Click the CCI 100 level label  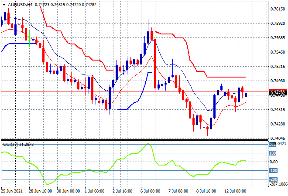tap(273, 153)
